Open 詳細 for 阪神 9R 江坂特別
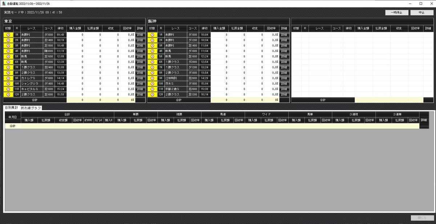Image resolution: width=436 pixels, height=224 pixels. coord(284,78)
